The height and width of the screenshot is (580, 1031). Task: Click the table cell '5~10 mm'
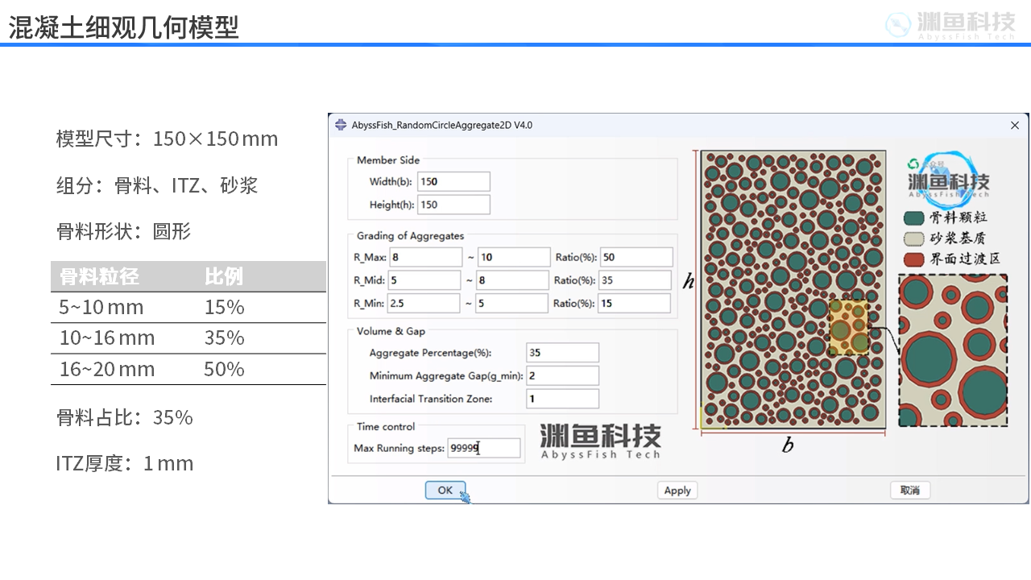pos(101,307)
